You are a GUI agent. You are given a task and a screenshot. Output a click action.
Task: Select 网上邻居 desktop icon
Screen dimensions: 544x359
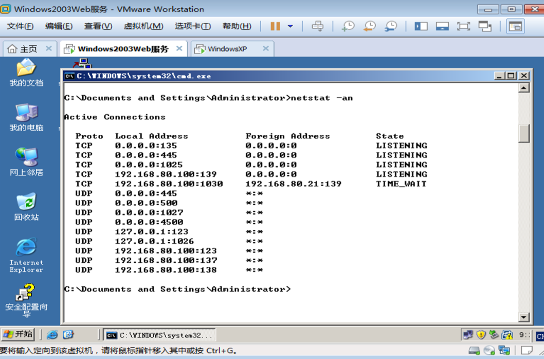click(x=26, y=162)
